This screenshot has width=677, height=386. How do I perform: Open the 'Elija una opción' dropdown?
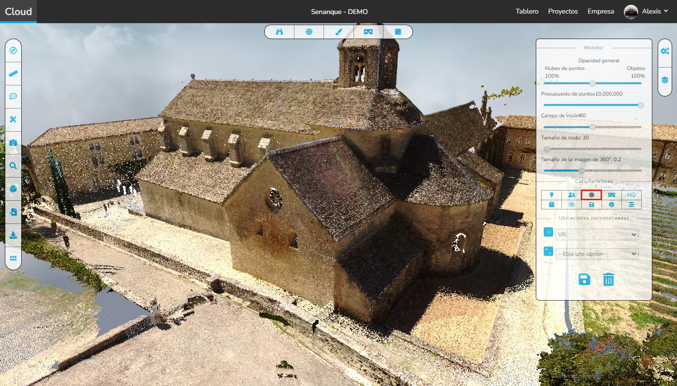tap(597, 253)
